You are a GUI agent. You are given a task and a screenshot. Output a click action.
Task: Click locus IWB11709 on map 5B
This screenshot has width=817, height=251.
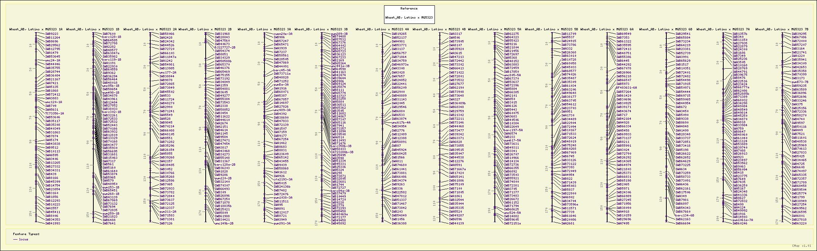(x=569, y=34)
